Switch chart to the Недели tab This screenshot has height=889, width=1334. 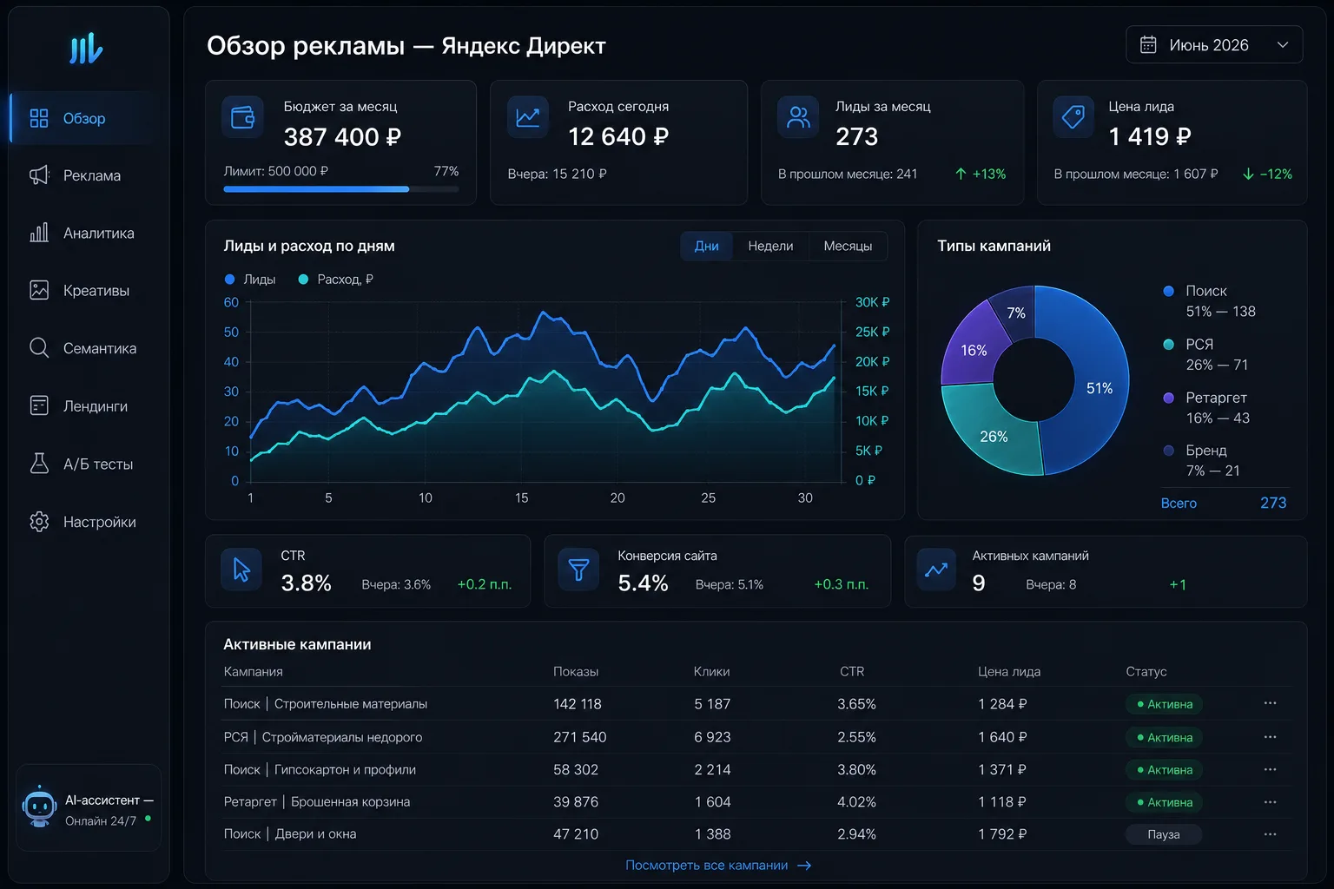coord(770,247)
